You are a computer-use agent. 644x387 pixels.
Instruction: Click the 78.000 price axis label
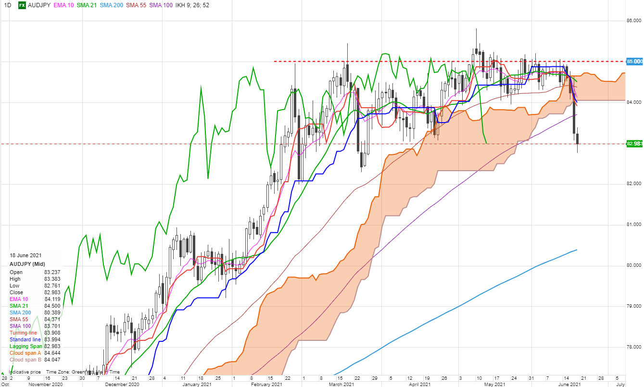tap(634, 347)
